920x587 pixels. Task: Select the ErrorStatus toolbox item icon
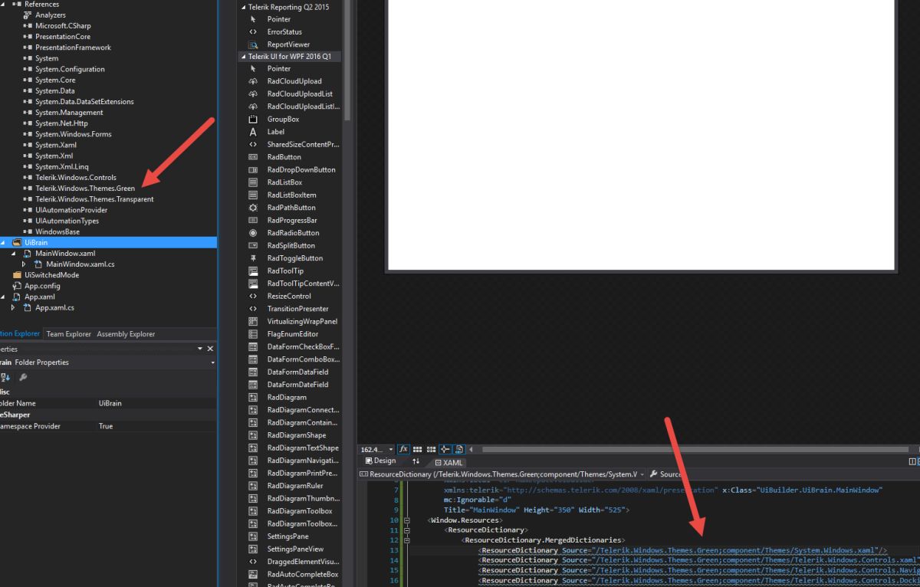pyautogui.click(x=253, y=31)
